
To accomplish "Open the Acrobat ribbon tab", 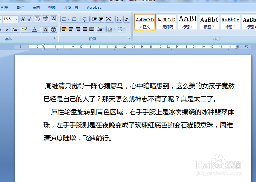I will [x=94, y=7].
